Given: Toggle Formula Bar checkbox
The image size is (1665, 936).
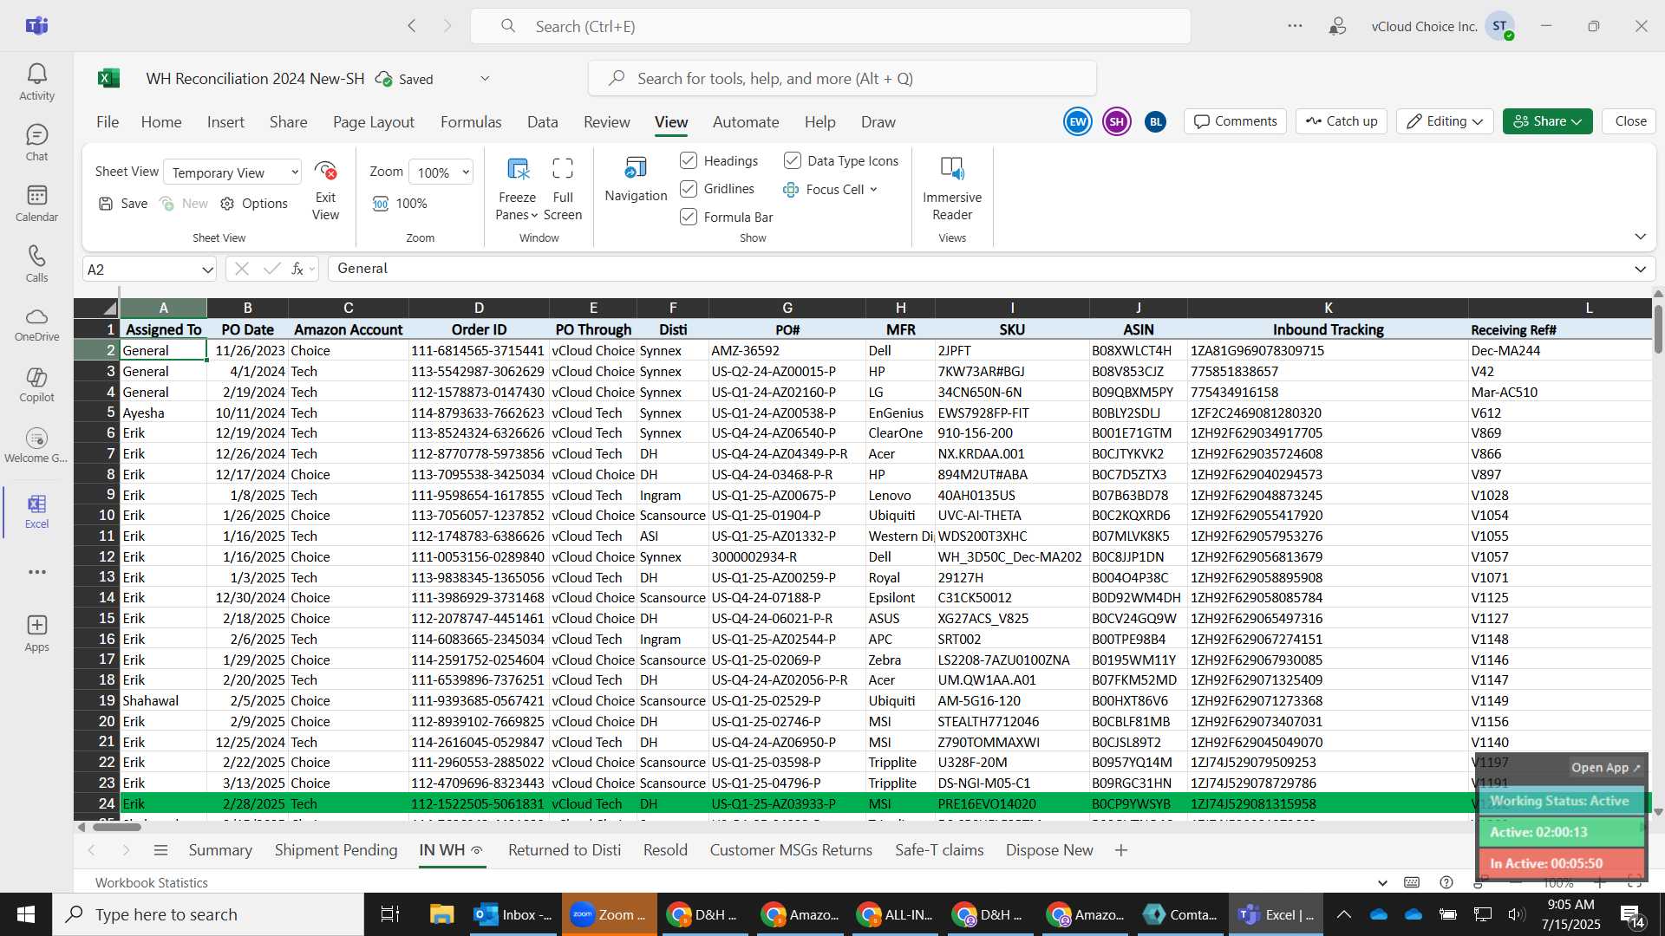Looking at the screenshot, I should tap(689, 217).
